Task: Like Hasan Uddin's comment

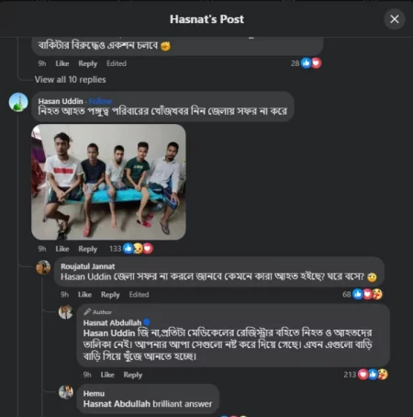Action: point(62,249)
